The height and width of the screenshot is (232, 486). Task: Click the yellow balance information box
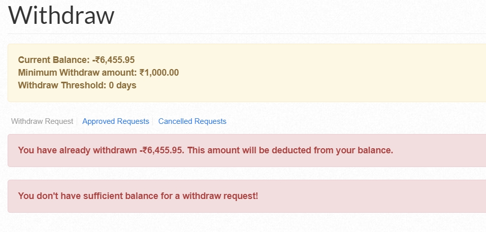coord(247,73)
